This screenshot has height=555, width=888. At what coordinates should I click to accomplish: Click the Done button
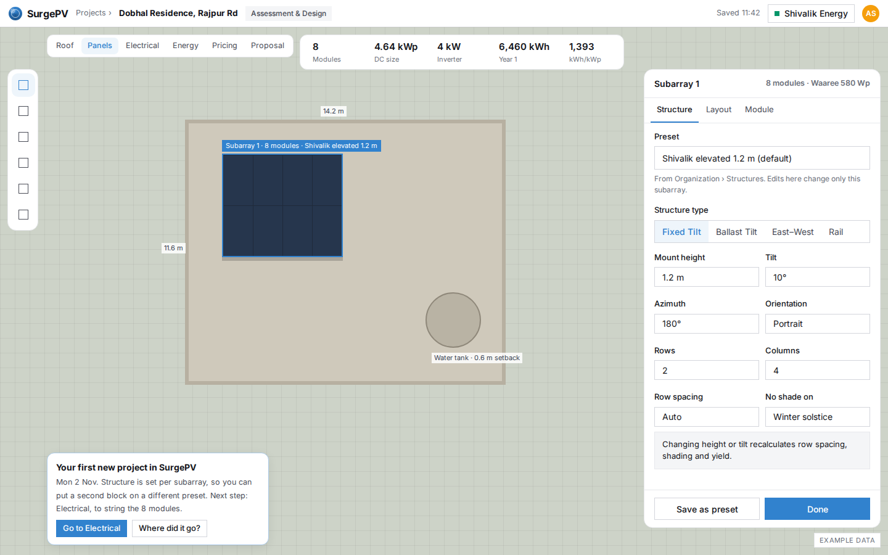tap(817, 509)
